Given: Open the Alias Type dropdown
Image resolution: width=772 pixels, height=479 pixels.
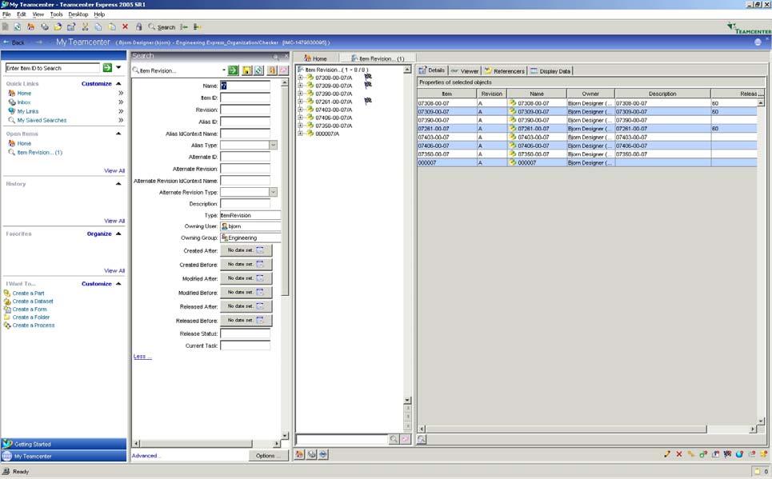Looking at the screenshot, I should click(274, 146).
